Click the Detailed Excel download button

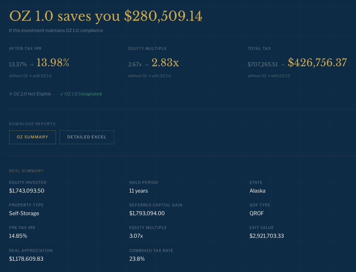point(87,137)
